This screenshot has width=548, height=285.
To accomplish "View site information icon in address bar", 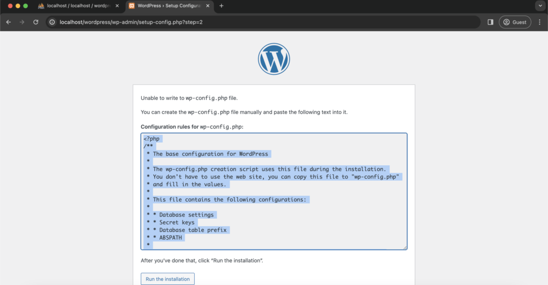I will click(x=52, y=22).
